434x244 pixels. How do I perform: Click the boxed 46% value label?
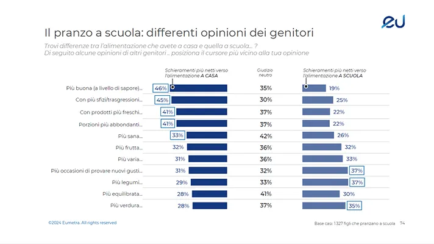(161, 88)
